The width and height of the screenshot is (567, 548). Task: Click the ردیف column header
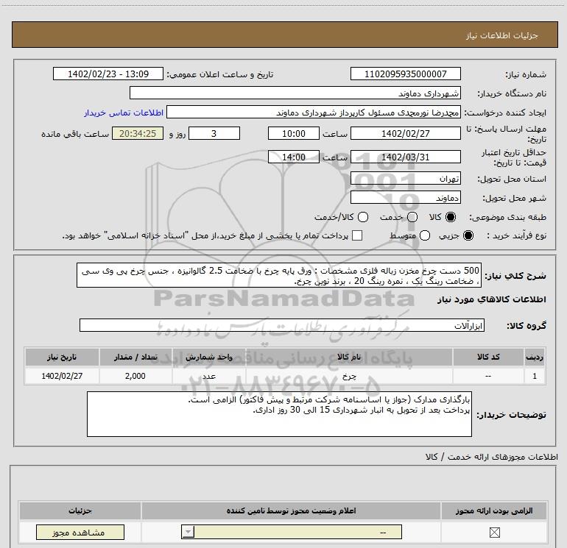point(535,357)
